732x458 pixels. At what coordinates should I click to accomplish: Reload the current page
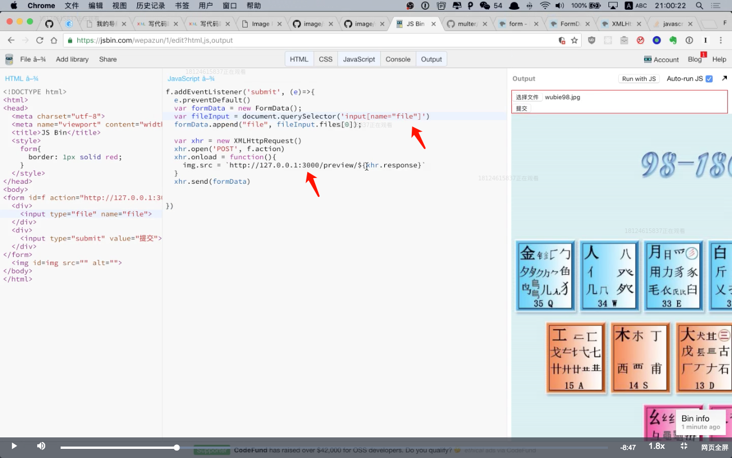tap(39, 40)
